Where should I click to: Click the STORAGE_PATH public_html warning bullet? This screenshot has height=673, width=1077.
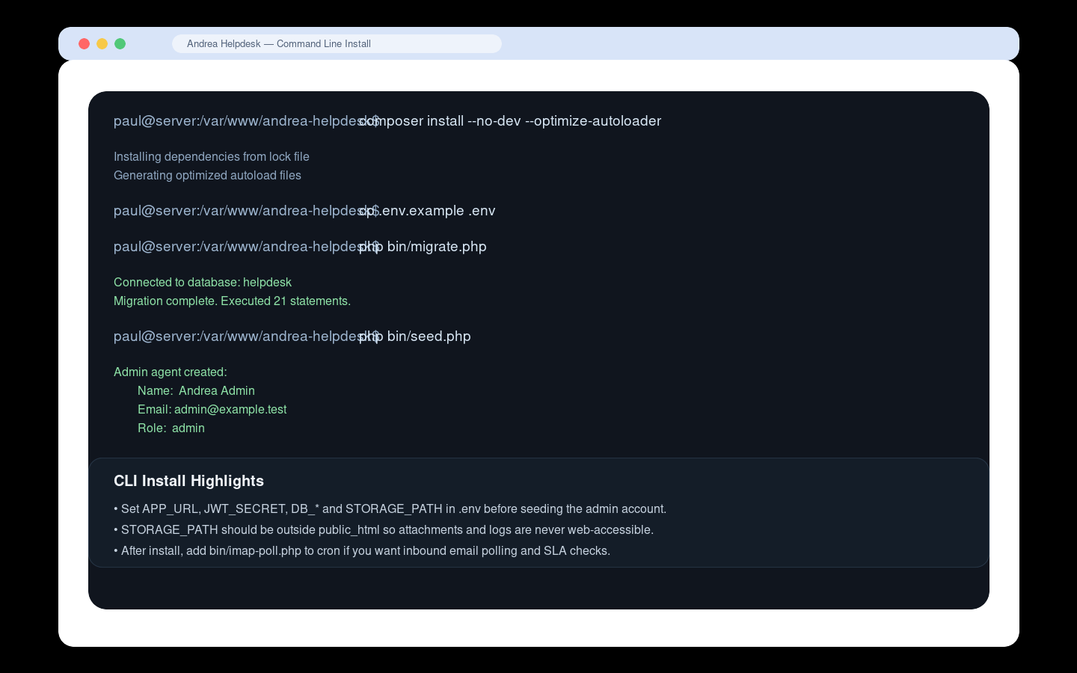(384, 529)
